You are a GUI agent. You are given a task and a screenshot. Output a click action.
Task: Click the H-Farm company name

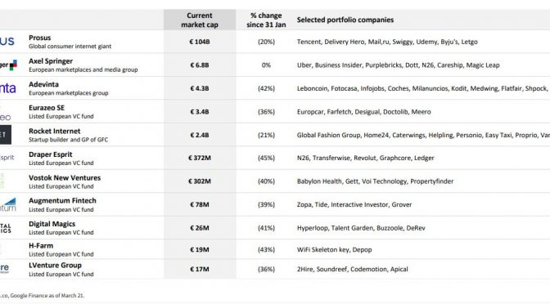[x=41, y=246]
